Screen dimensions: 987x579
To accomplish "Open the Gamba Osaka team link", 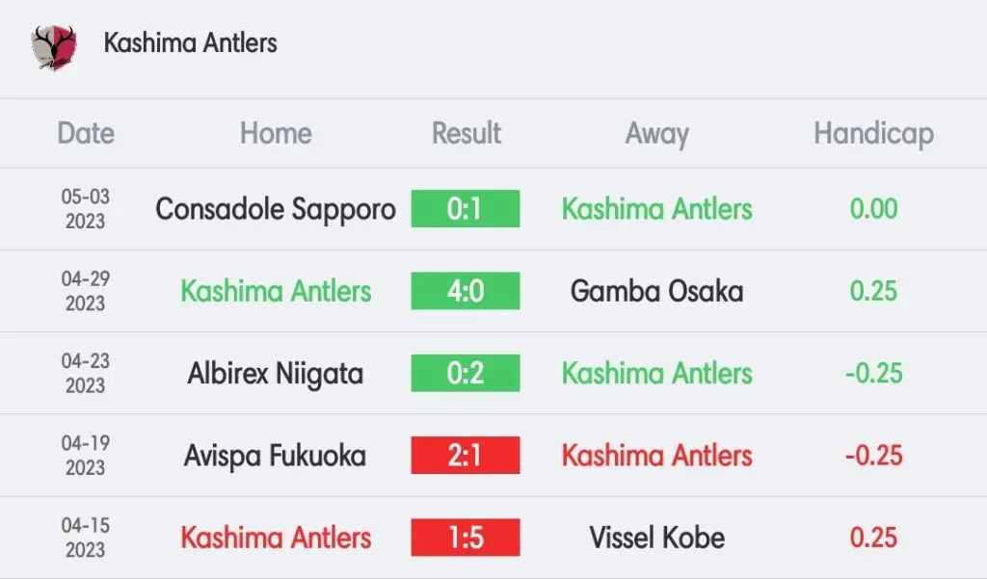I will click(x=656, y=291).
